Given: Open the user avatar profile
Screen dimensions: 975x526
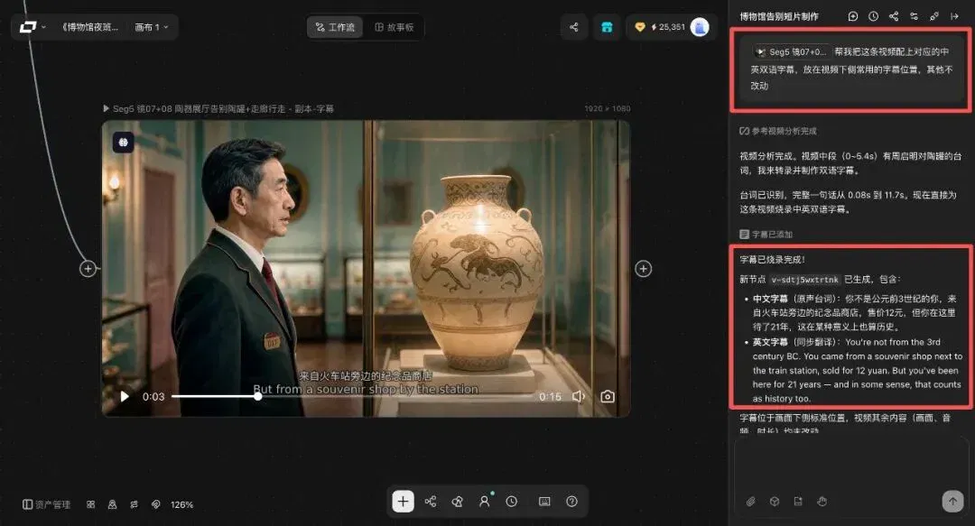Looking at the screenshot, I should (x=700, y=27).
